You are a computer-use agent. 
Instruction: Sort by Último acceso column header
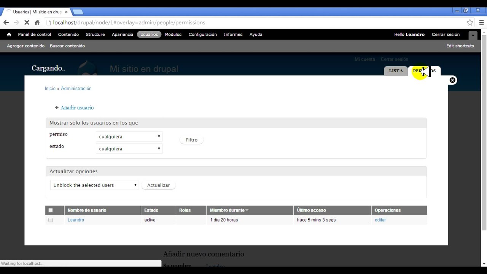click(311, 210)
